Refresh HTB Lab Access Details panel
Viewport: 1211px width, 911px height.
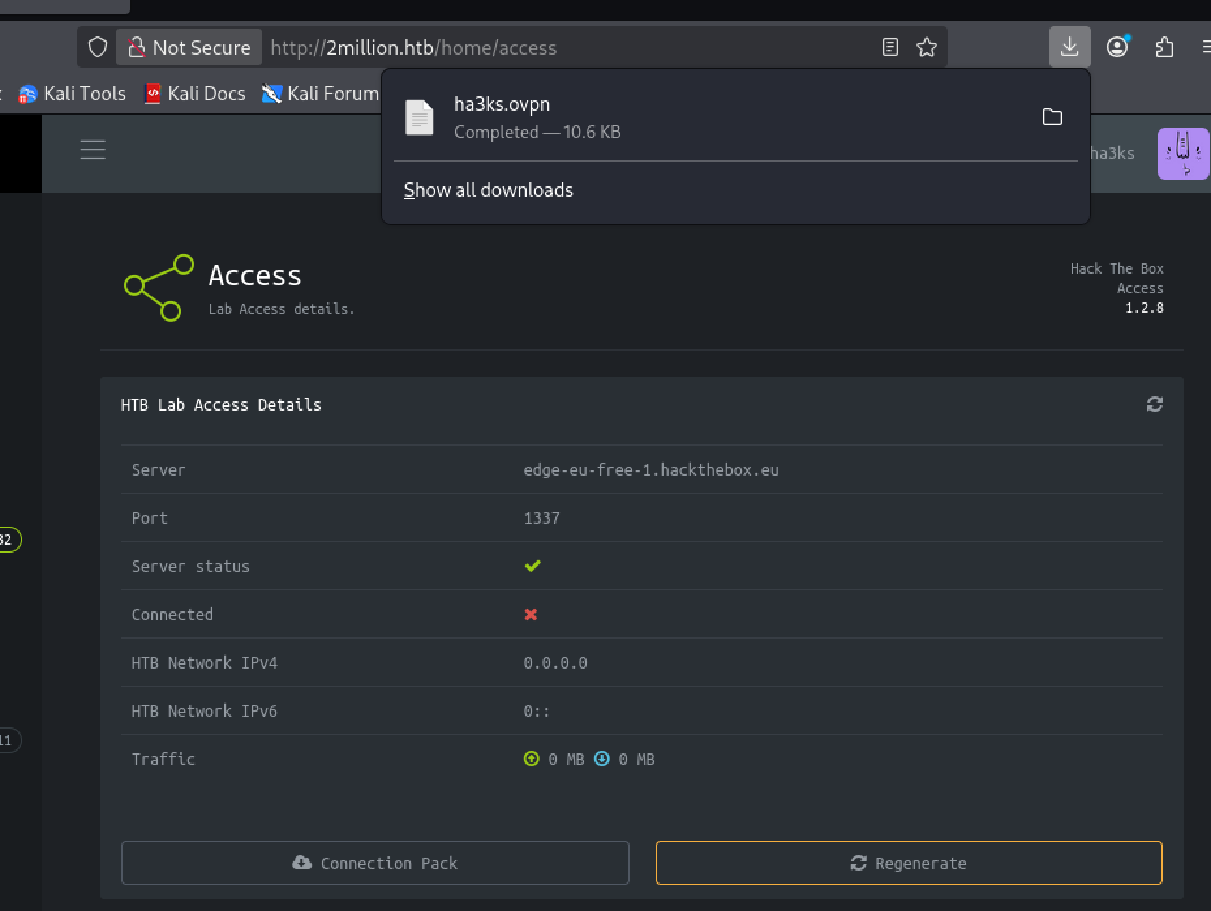1154,405
